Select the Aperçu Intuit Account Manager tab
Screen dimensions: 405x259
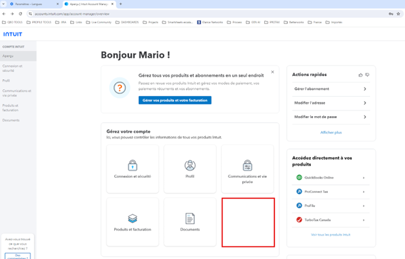pyautogui.click(x=89, y=4)
